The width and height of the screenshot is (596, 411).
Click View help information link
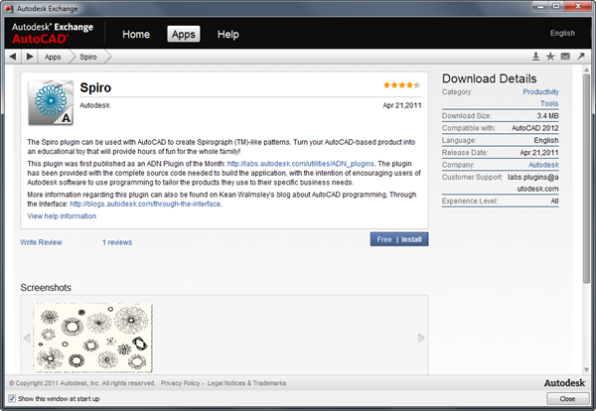[x=62, y=215]
